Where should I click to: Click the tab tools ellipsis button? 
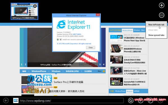pyautogui.click(x=162, y=15)
